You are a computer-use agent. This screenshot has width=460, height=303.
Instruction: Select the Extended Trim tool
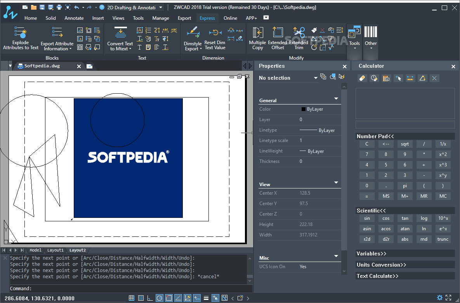coord(299,38)
